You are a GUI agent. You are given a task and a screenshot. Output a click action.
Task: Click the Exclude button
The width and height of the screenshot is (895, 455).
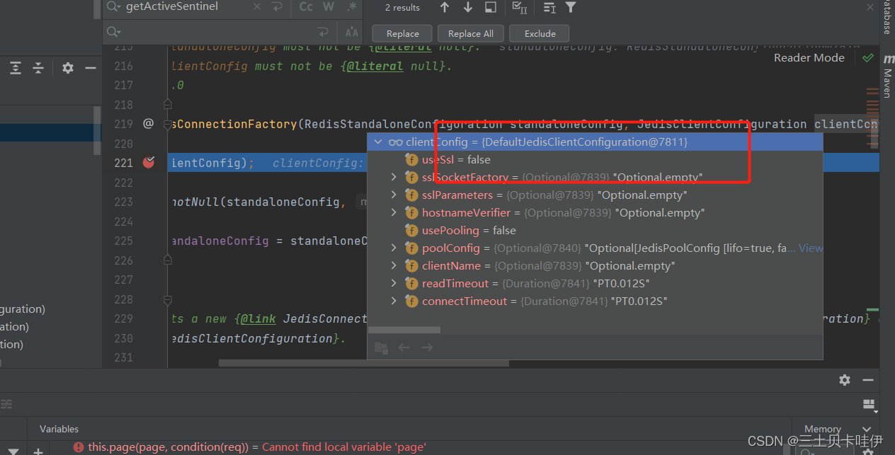pos(540,33)
